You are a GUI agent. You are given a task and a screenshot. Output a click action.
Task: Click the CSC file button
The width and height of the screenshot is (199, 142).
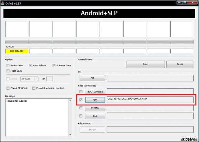95,116
